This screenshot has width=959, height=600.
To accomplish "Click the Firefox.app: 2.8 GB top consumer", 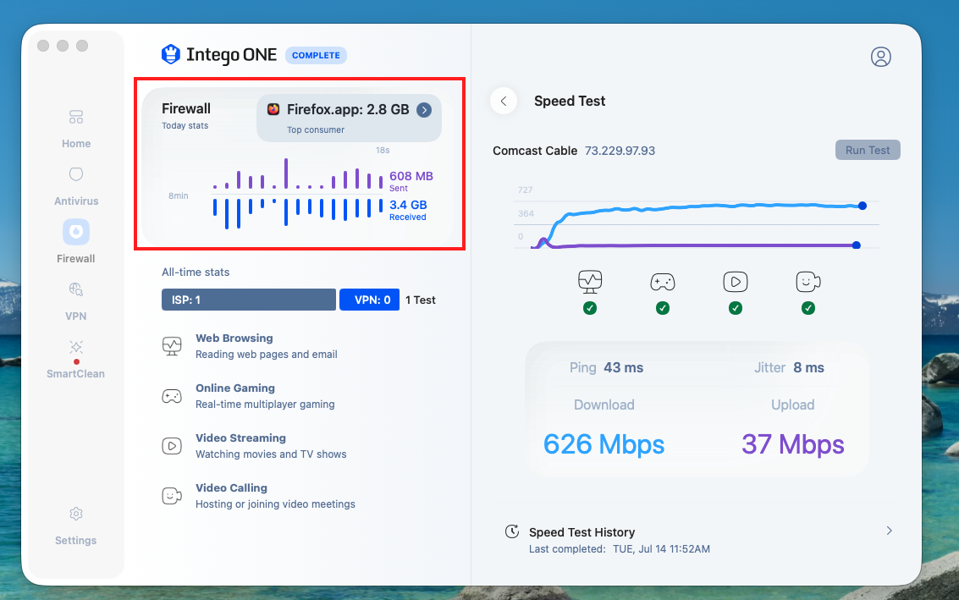I will click(x=349, y=118).
